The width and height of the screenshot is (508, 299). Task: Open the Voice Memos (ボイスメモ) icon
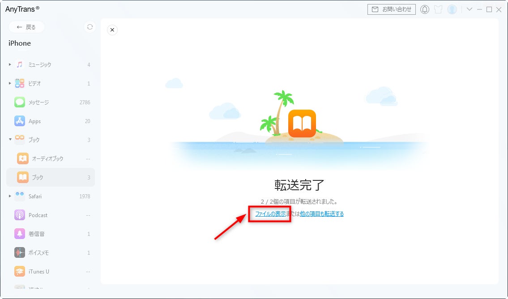[x=19, y=252]
